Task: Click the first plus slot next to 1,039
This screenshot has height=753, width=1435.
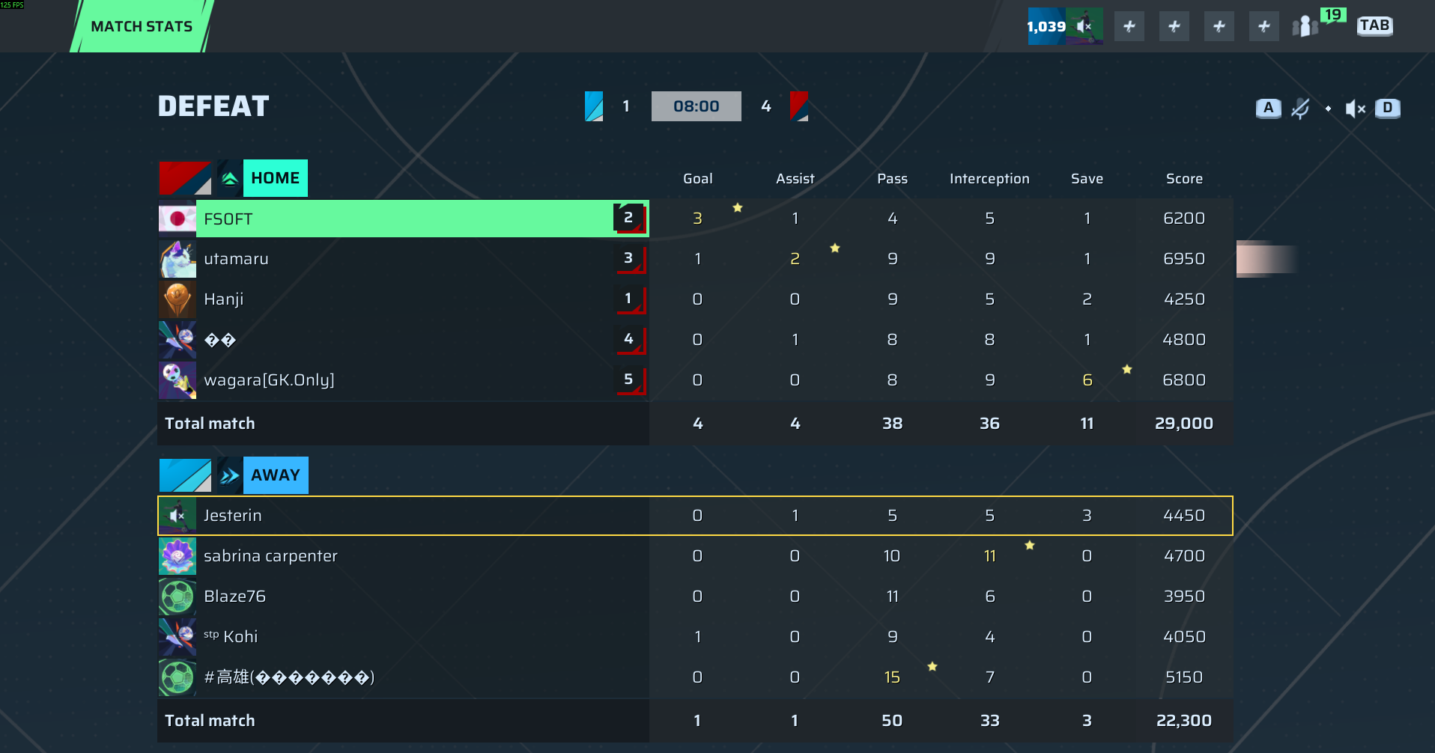Action: [x=1129, y=27]
